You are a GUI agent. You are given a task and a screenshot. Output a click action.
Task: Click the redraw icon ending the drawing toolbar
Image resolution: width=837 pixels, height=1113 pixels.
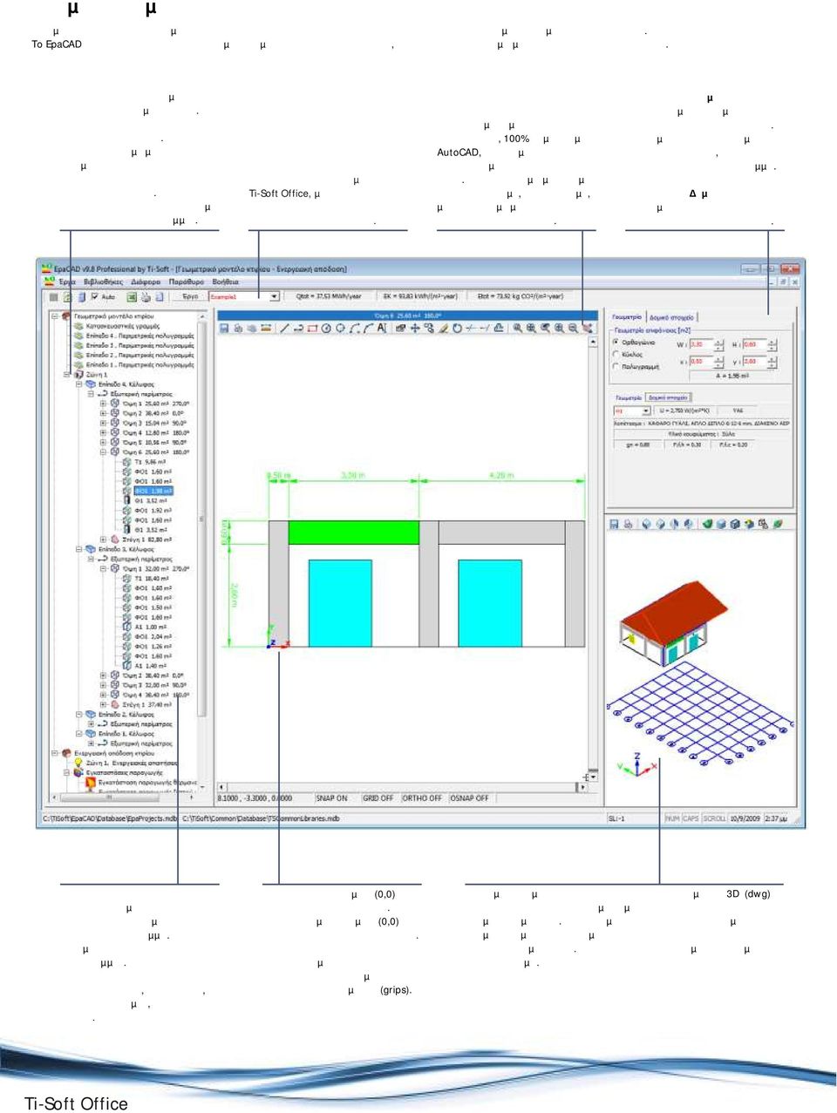click(x=588, y=328)
